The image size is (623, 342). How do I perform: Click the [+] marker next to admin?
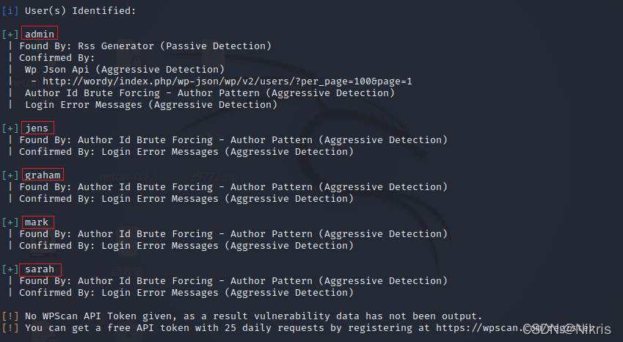(10, 34)
